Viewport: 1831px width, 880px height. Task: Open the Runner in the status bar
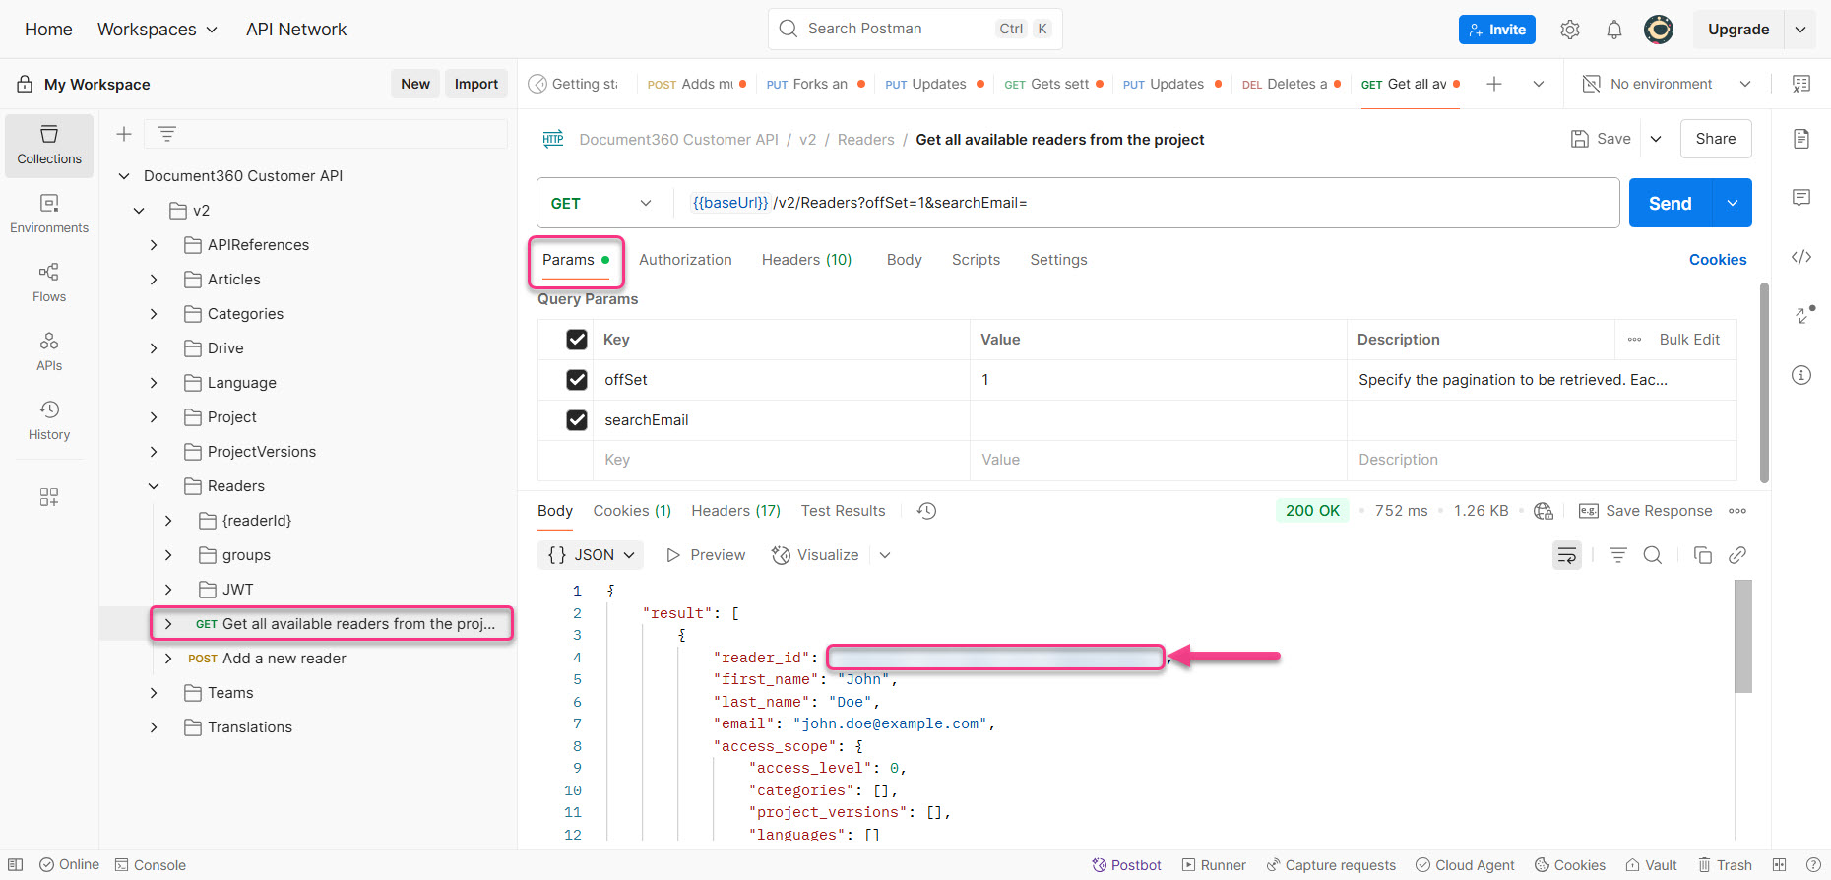coord(1214,865)
